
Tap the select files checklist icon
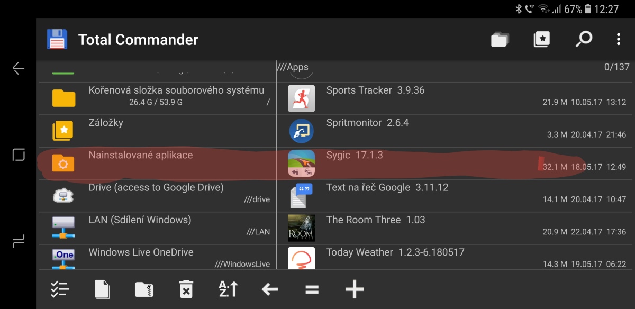click(x=60, y=289)
